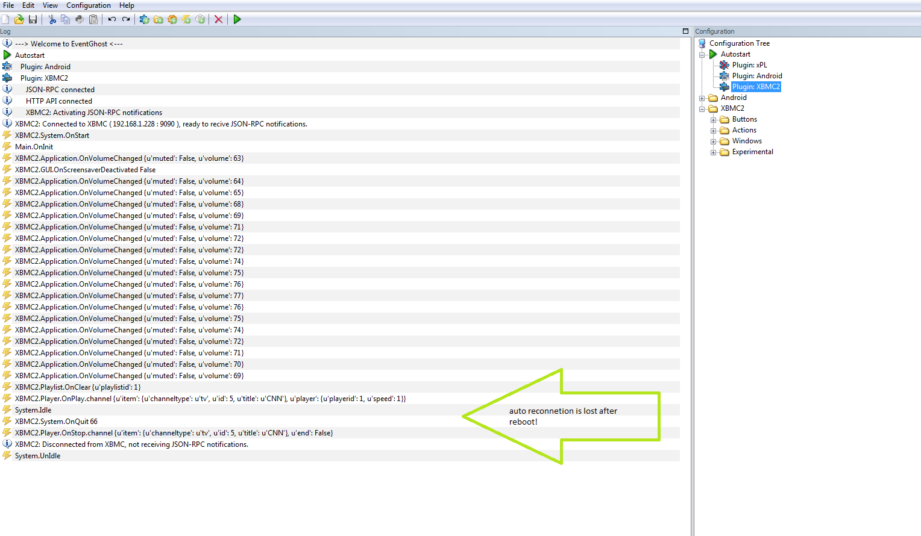Viewport: 921px width, 536px height.
Task: Collapse the Autostart tree node
Action: coord(702,55)
